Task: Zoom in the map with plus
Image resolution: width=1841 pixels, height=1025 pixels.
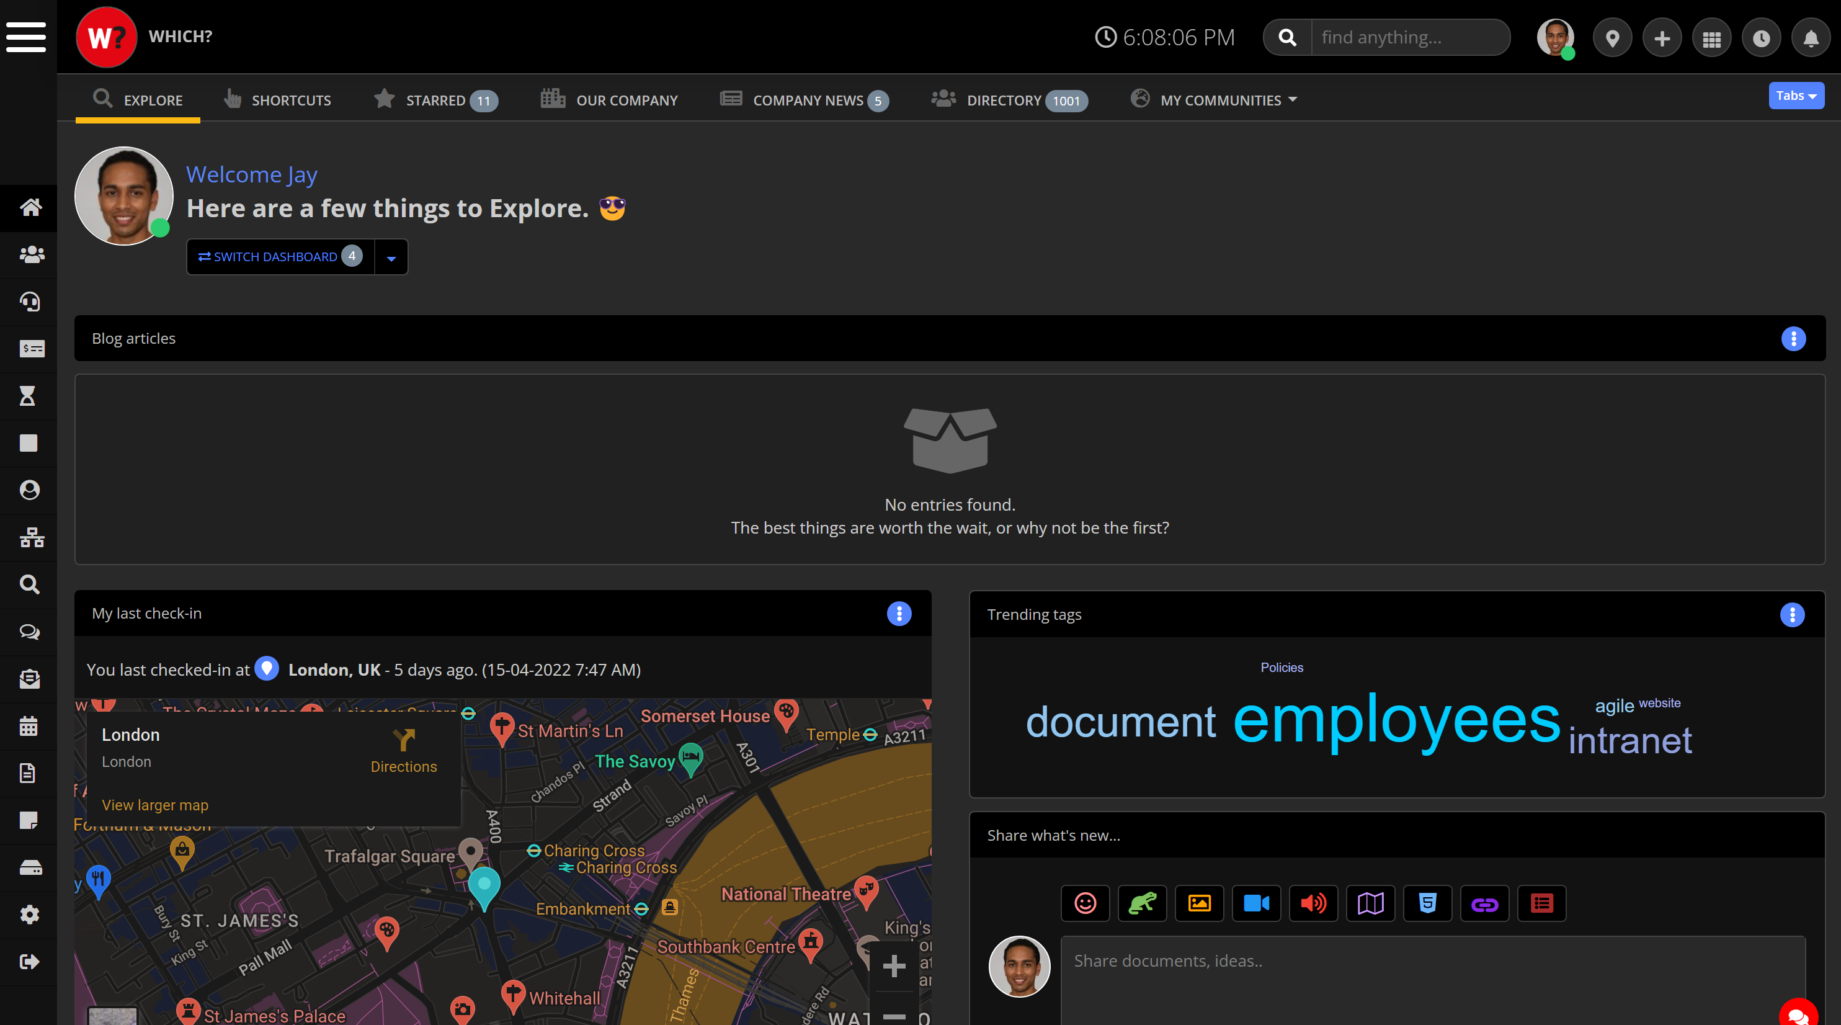Action: tap(893, 967)
